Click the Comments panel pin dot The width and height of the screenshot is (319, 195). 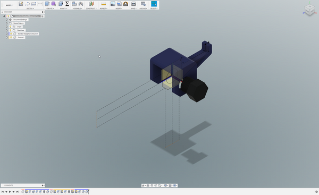tap(43, 185)
